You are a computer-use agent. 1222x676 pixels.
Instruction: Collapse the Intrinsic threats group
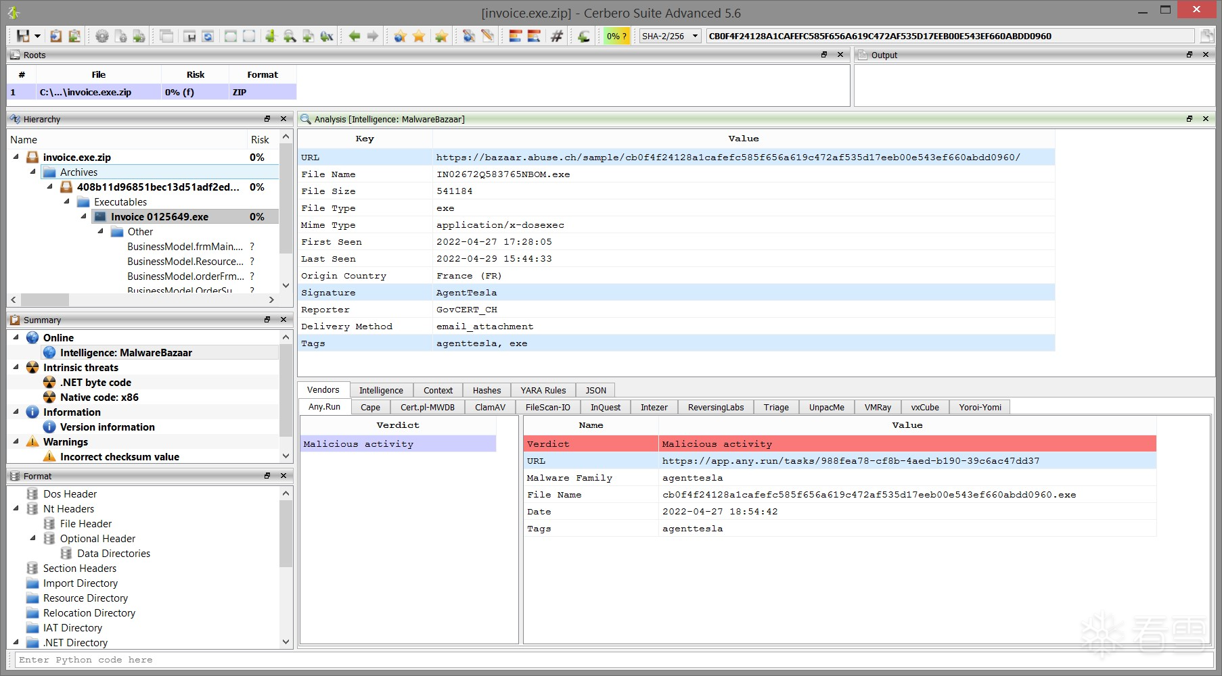[x=16, y=367]
